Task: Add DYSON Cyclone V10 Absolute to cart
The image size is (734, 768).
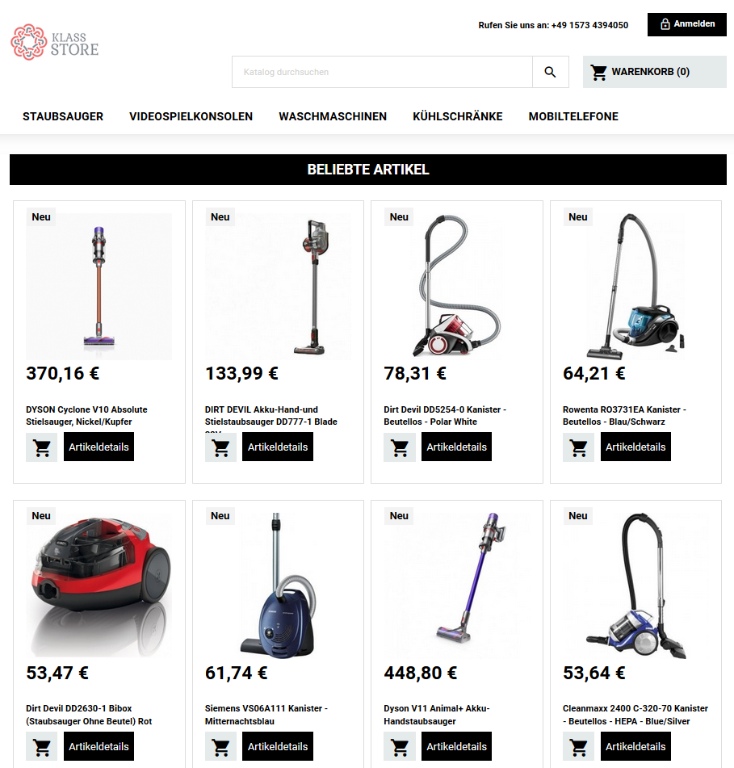Action: coord(42,447)
